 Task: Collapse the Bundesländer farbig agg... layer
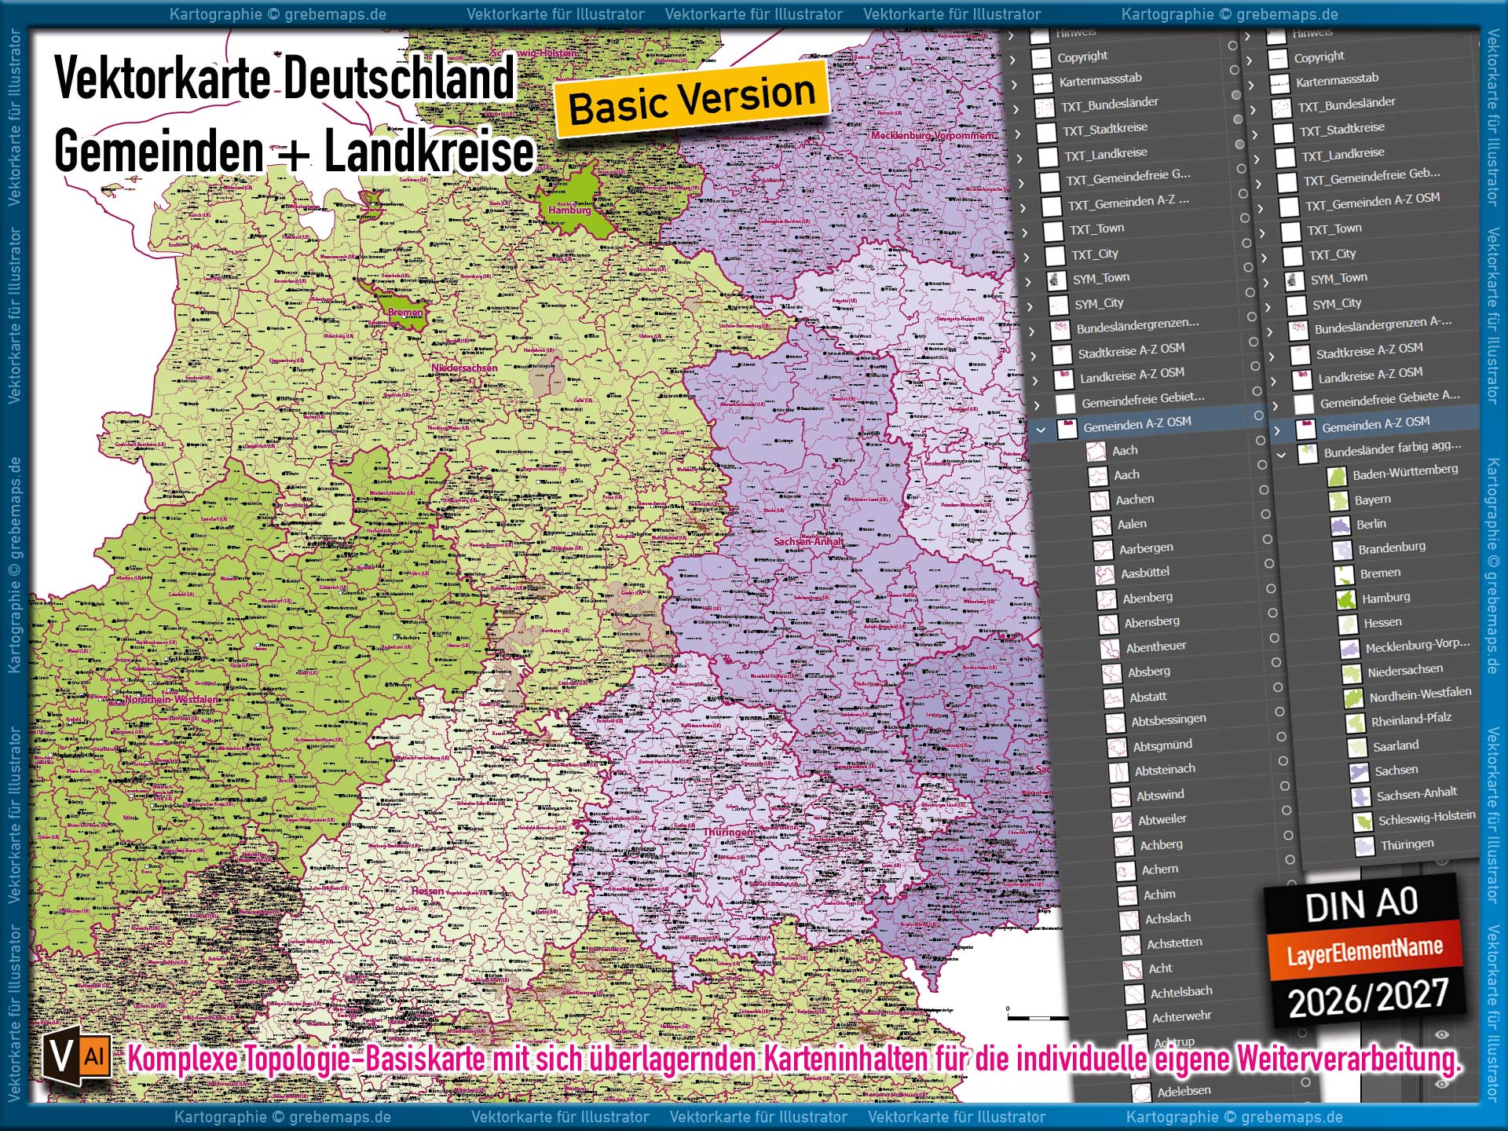[x=1281, y=455]
